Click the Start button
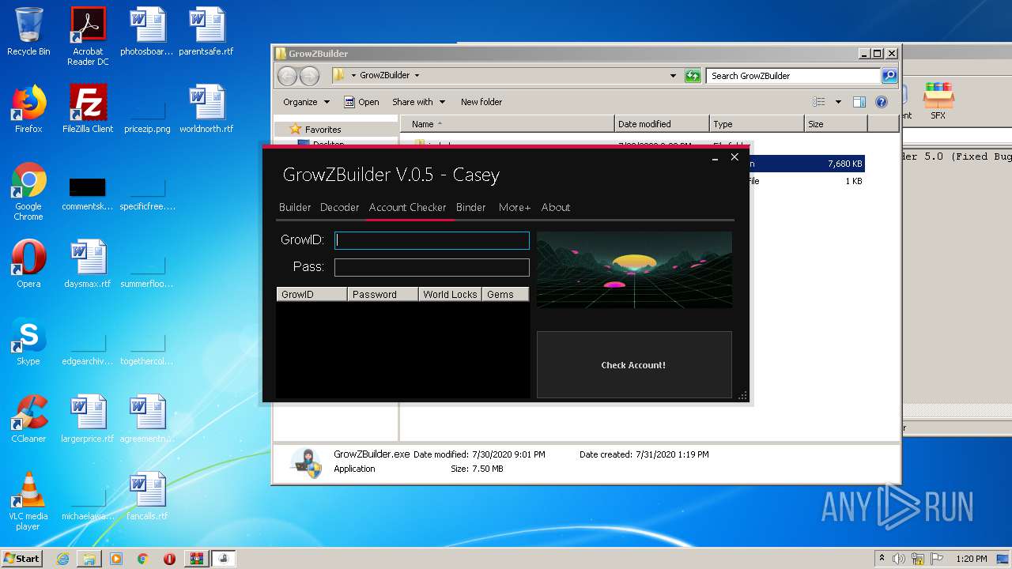This screenshot has height=569, width=1012. (22, 558)
